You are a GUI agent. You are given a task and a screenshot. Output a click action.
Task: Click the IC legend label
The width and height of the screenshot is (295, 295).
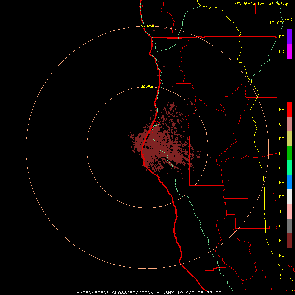[281, 212]
